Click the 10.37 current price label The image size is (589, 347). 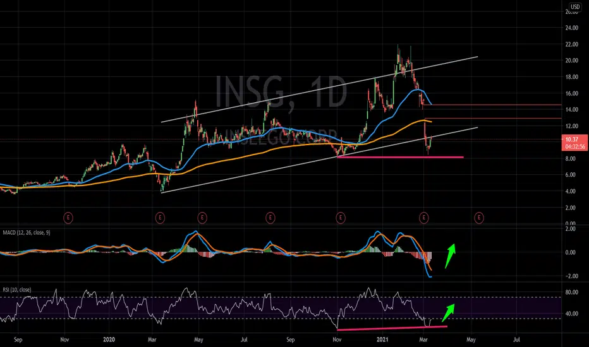[572, 139]
